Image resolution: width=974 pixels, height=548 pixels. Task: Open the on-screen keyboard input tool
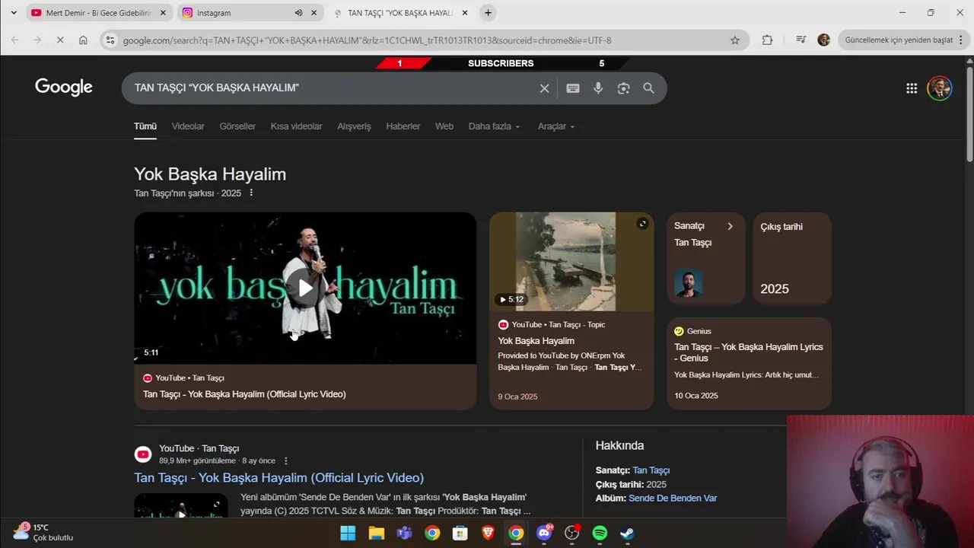[x=573, y=88]
